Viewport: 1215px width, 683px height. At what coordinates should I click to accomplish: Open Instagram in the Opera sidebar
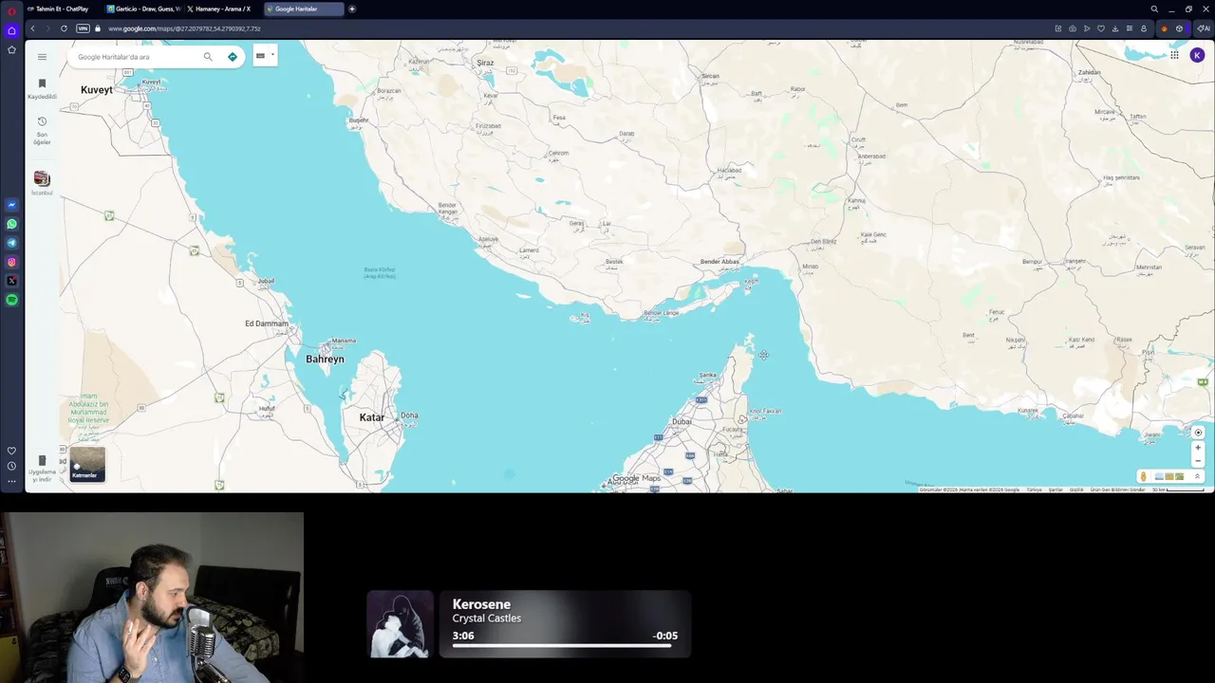(11, 262)
